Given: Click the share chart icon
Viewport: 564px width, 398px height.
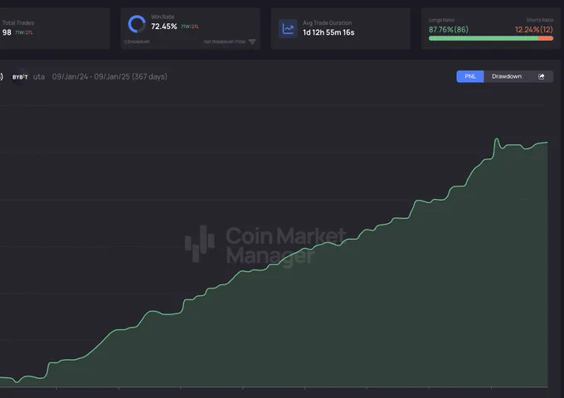Looking at the screenshot, I should coord(541,76).
